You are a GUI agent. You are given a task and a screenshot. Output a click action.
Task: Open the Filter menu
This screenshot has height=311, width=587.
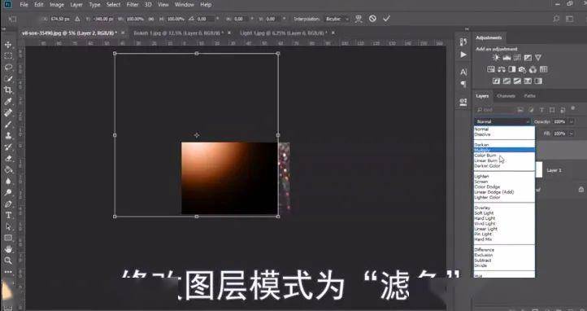click(x=133, y=5)
